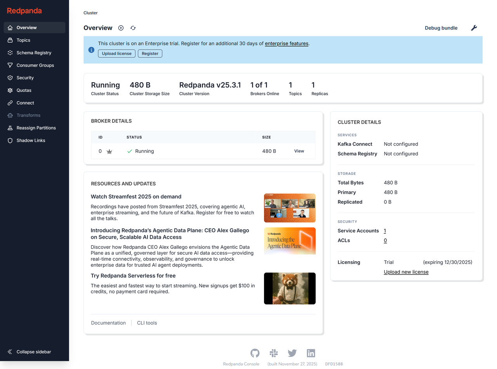Select Consumer Groups in the sidebar

pyautogui.click(x=36, y=65)
